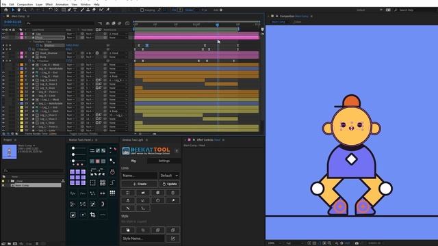438x246 pixels.
Task: Select the Puppet Pin tool
Action: 108,10
